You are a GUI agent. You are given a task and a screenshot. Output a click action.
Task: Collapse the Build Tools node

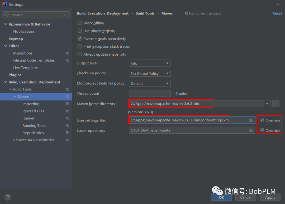pyautogui.click(x=10, y=89)
